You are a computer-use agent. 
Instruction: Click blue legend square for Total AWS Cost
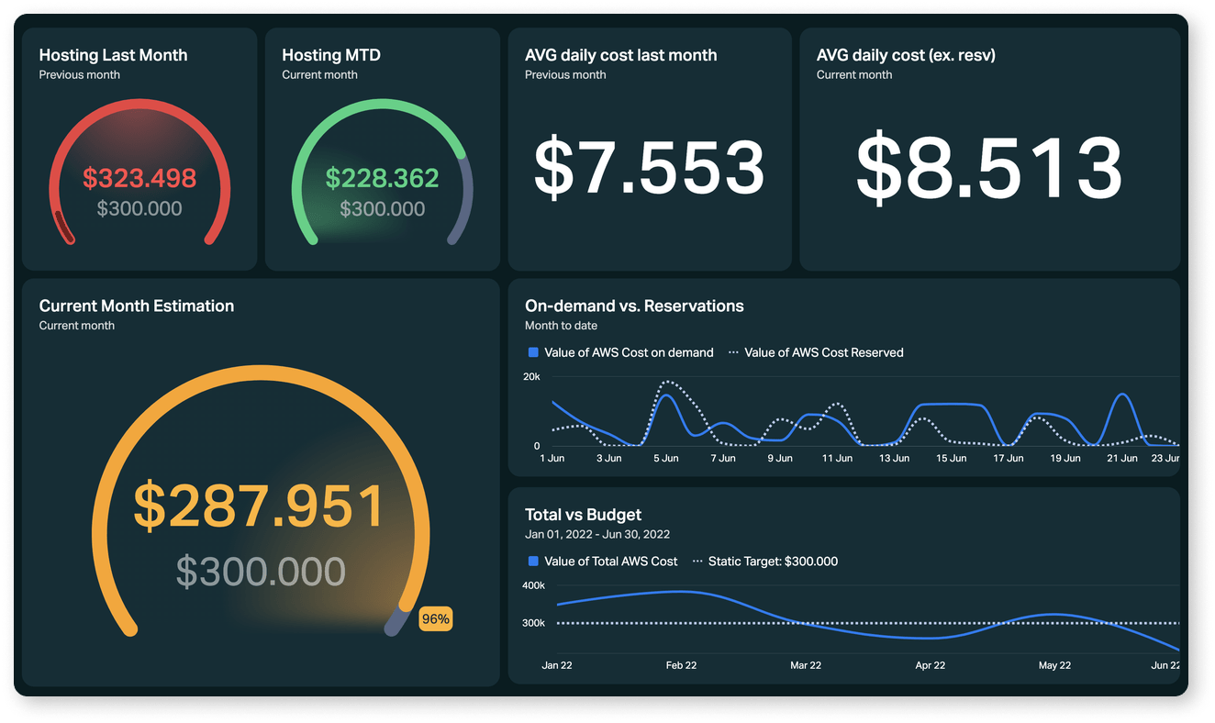[532, 562]
